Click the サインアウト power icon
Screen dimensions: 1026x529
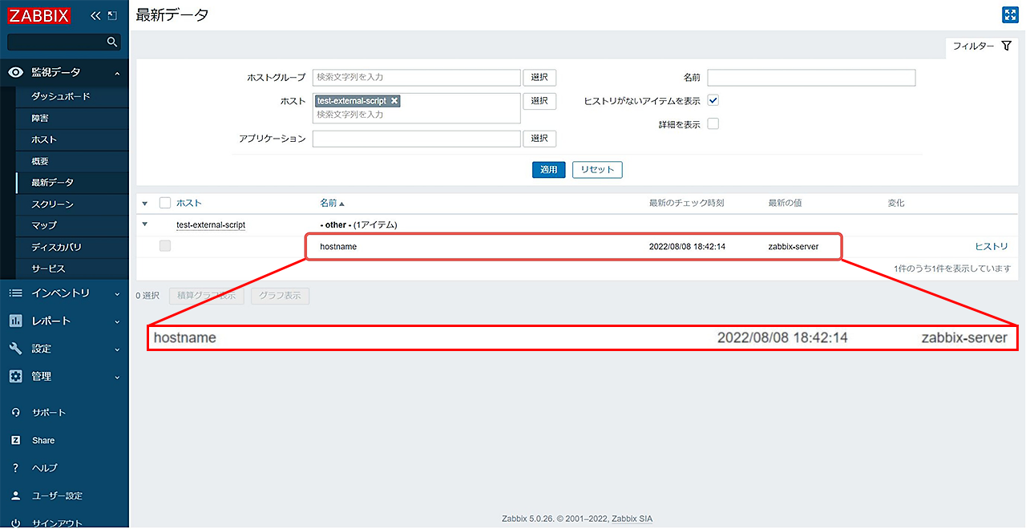(x=18, y=521)
